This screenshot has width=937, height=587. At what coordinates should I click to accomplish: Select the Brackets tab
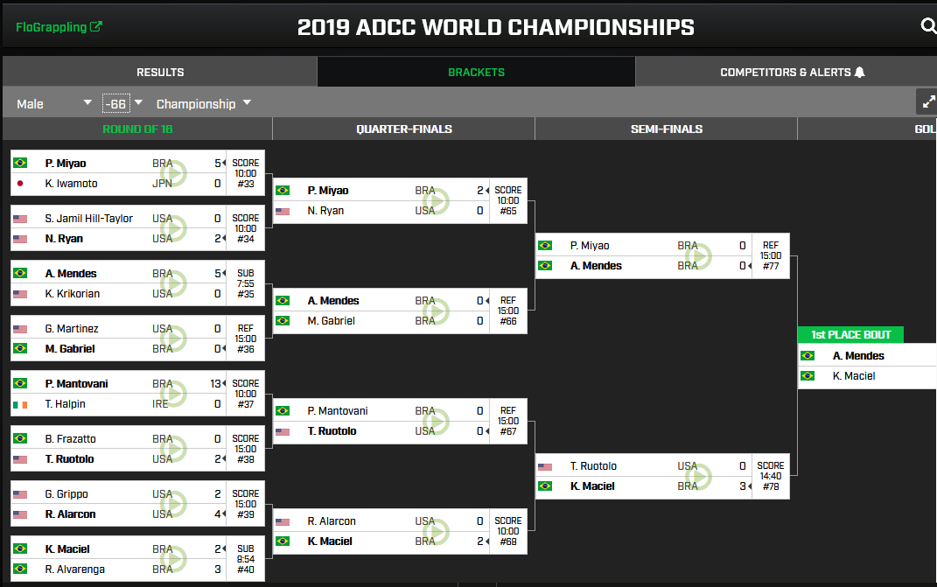pos(476,72)
